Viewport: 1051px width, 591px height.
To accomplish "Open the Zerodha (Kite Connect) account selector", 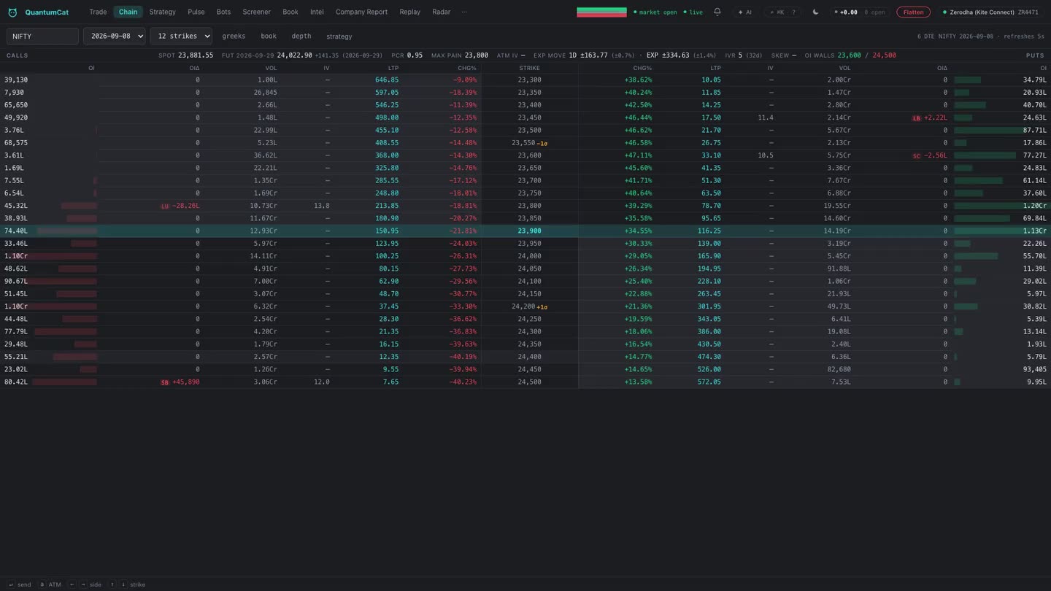I will tap(990, 12).
